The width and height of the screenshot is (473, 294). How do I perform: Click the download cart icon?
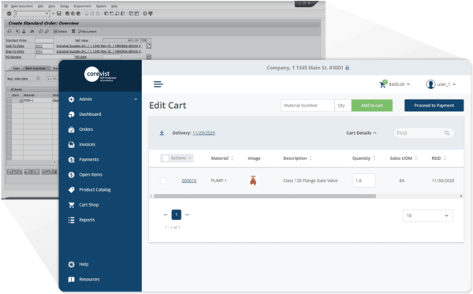162,133
